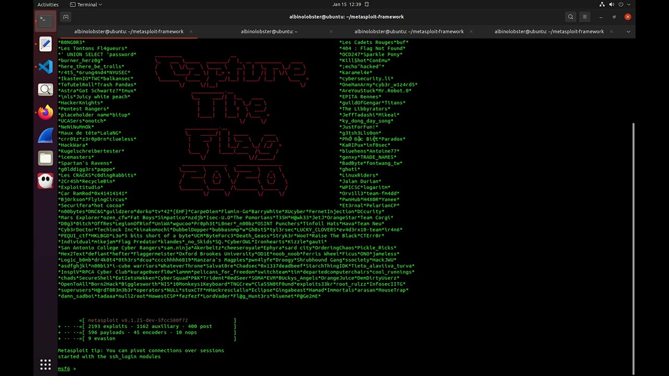
Task: Click the "*Les Cadets Rouges*buf*" line
Action: pos(374,42)
